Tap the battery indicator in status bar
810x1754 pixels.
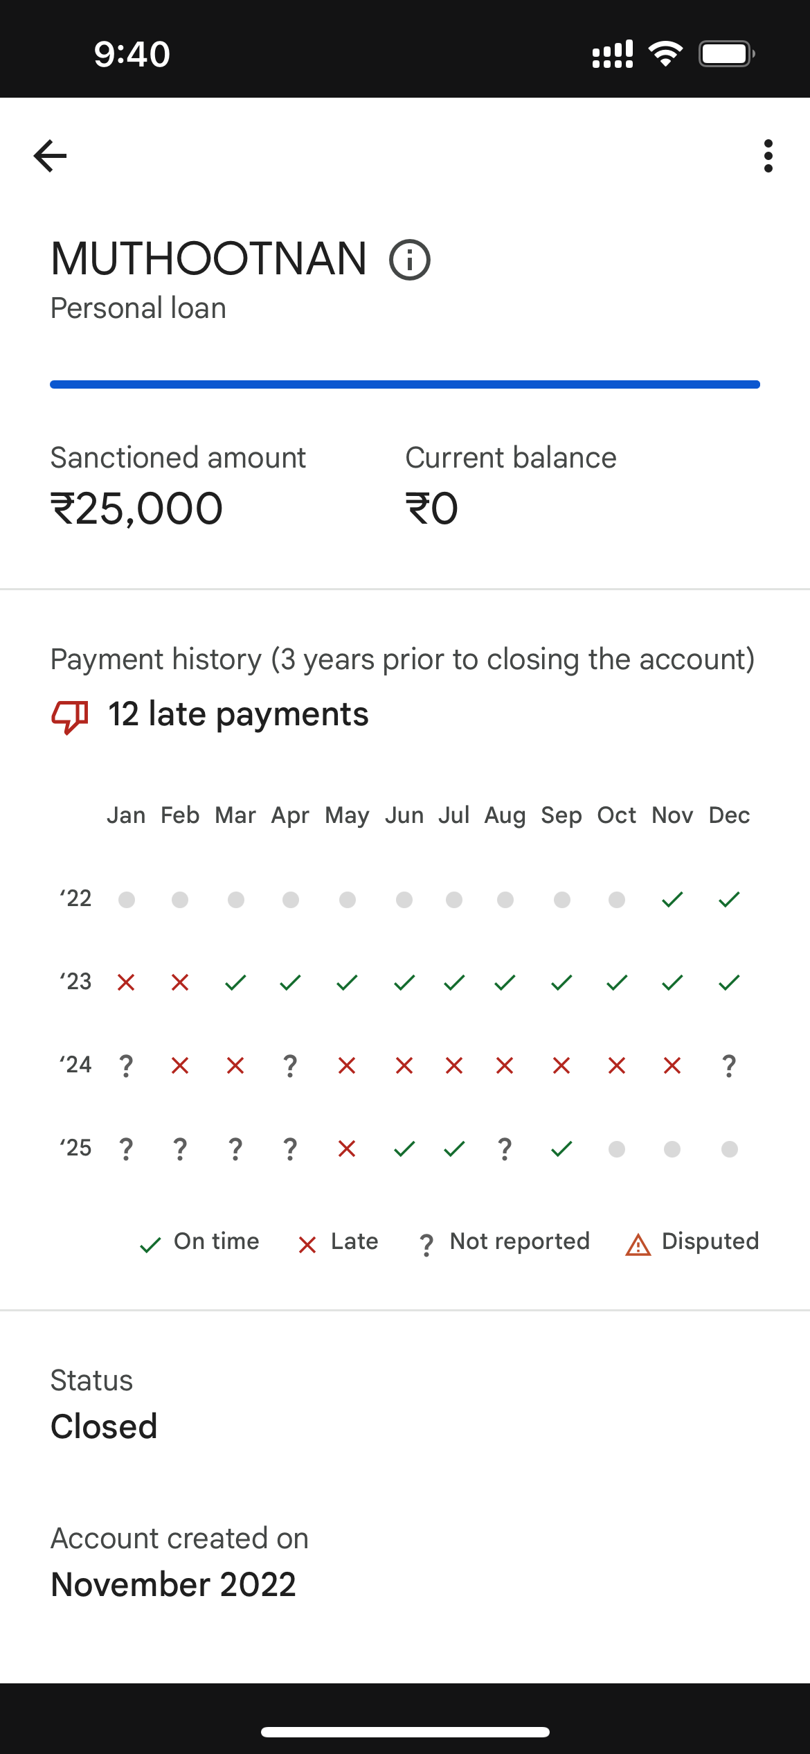[x=726, y=54]
